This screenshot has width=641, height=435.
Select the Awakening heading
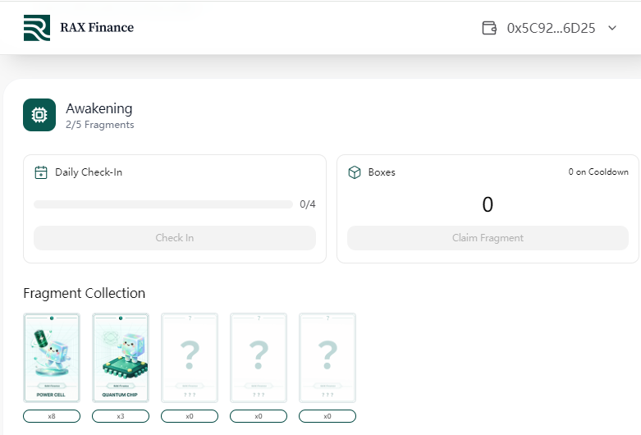tap(99, 108)
